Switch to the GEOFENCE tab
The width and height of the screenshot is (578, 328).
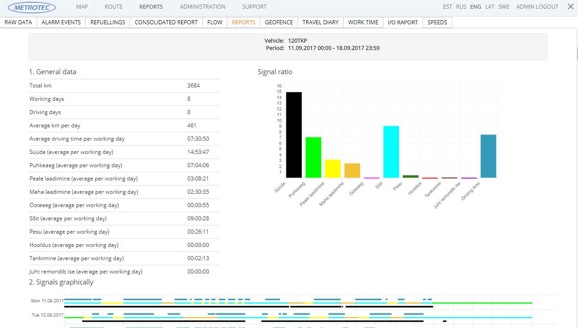(279, 22)
